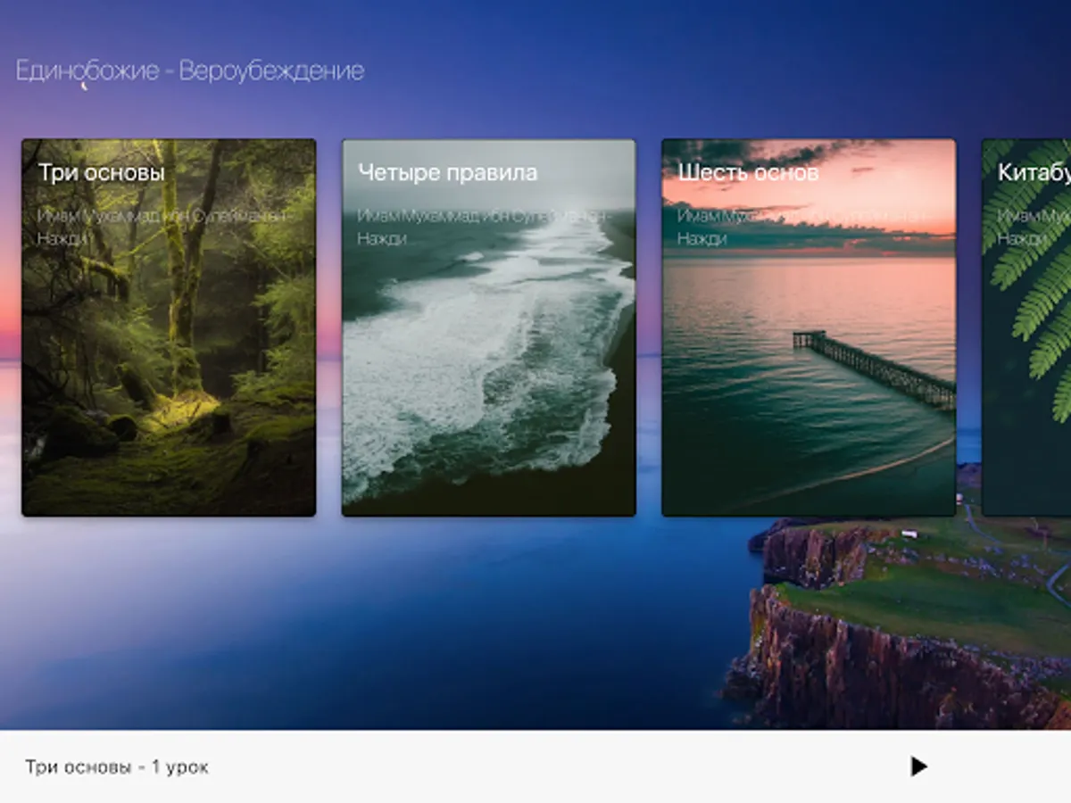This screenshot has width=1071, height=803.
Task: Open the Шесть основ card
Action: (x=809, y=327)
